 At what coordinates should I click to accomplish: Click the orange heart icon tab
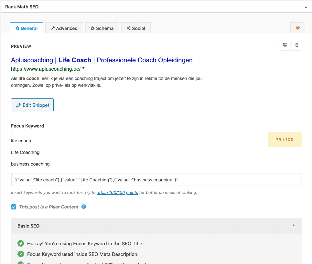point(298,28)
